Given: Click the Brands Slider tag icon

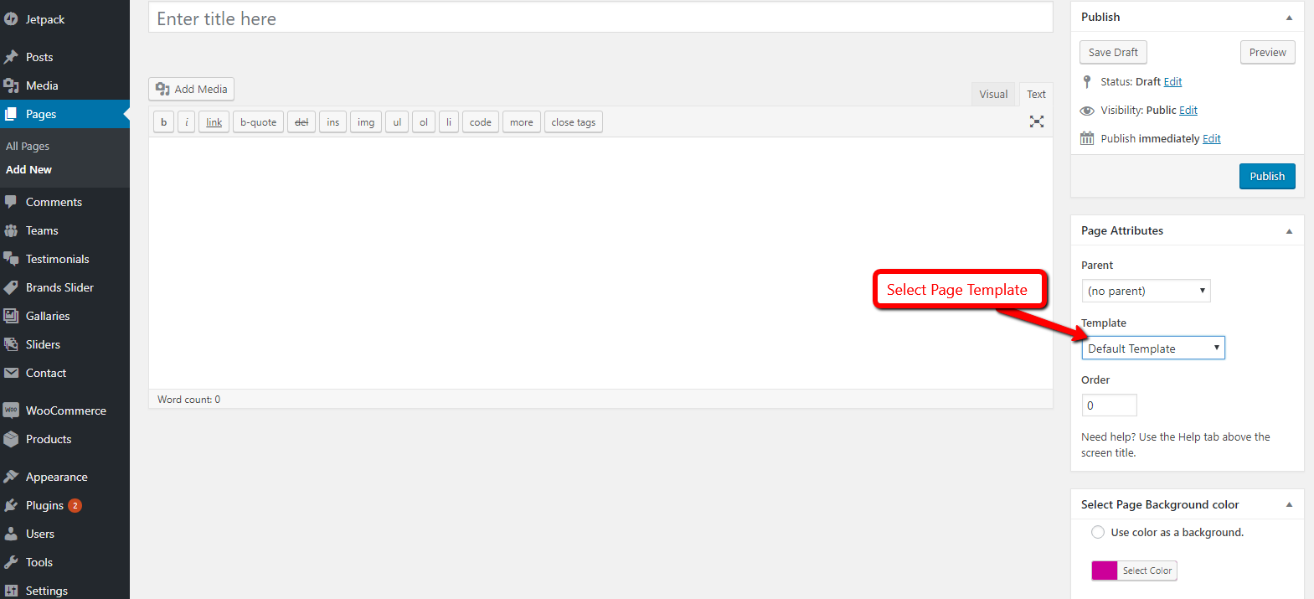Looking at the screenshot, I should tap(11, 287).
